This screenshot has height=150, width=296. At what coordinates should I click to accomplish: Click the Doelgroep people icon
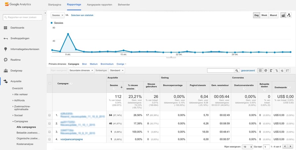pos(6,71)
